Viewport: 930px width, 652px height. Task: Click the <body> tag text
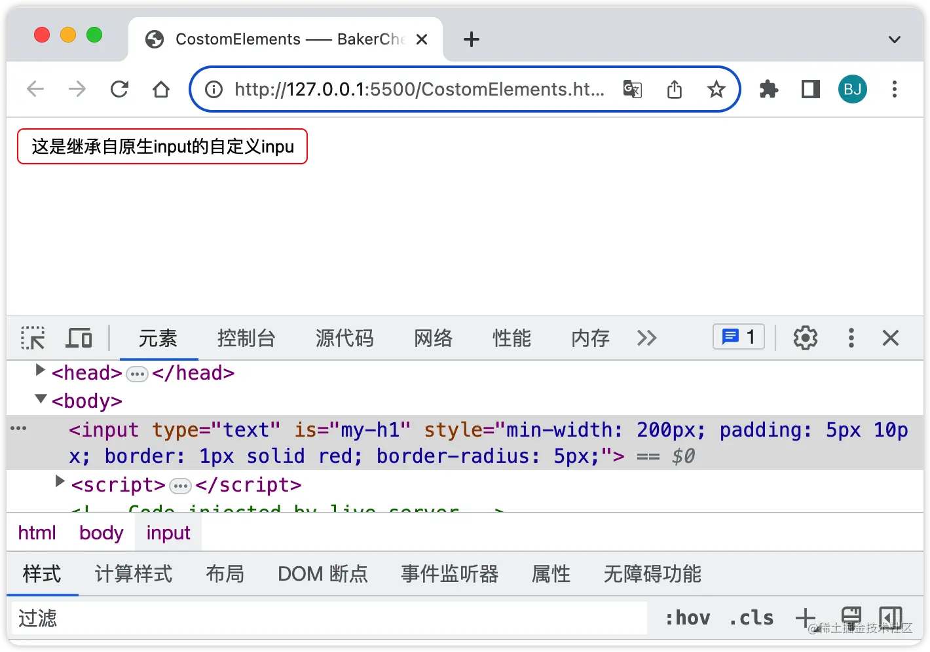coord(87,401)
